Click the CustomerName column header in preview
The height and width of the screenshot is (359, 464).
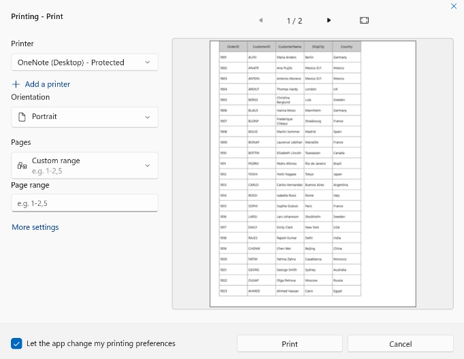[x=290, y=47]
